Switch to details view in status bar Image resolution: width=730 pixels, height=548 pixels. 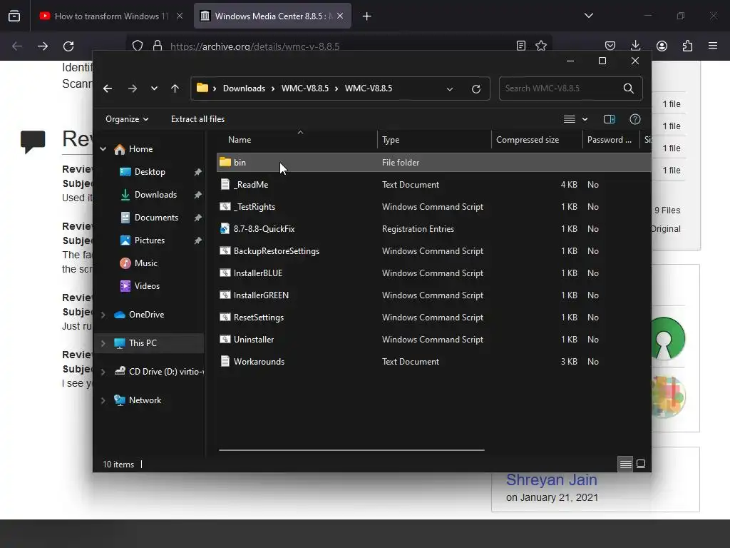(x=625, y=464)
